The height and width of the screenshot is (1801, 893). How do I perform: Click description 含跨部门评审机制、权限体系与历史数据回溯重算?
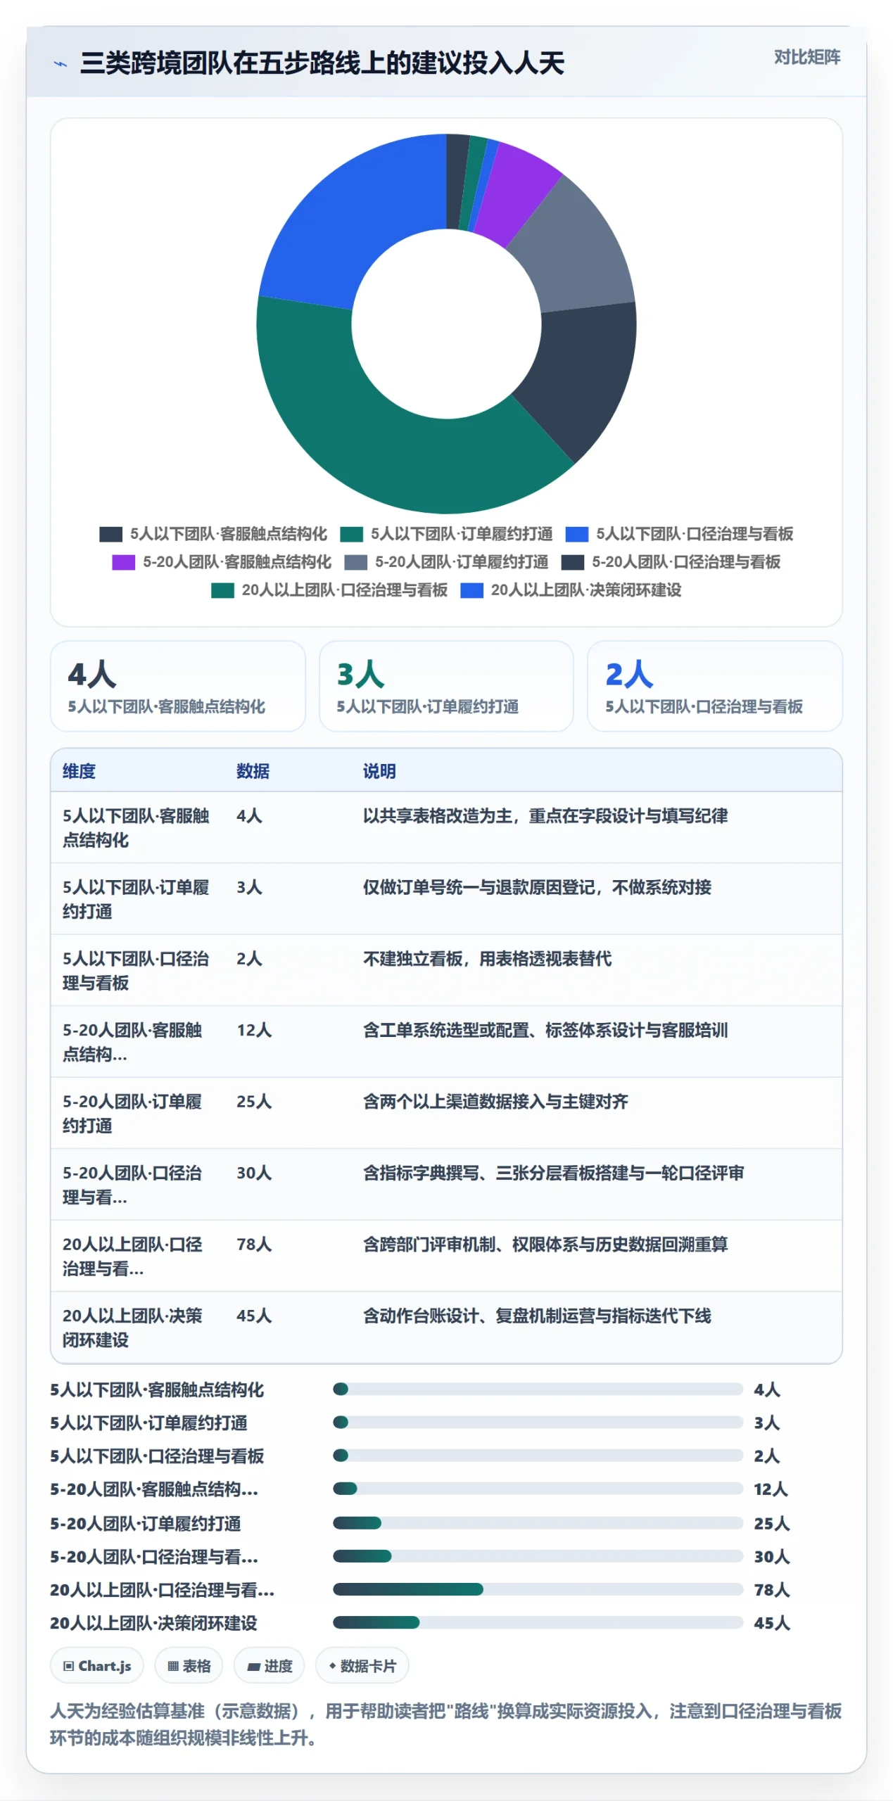point(545,1245)
